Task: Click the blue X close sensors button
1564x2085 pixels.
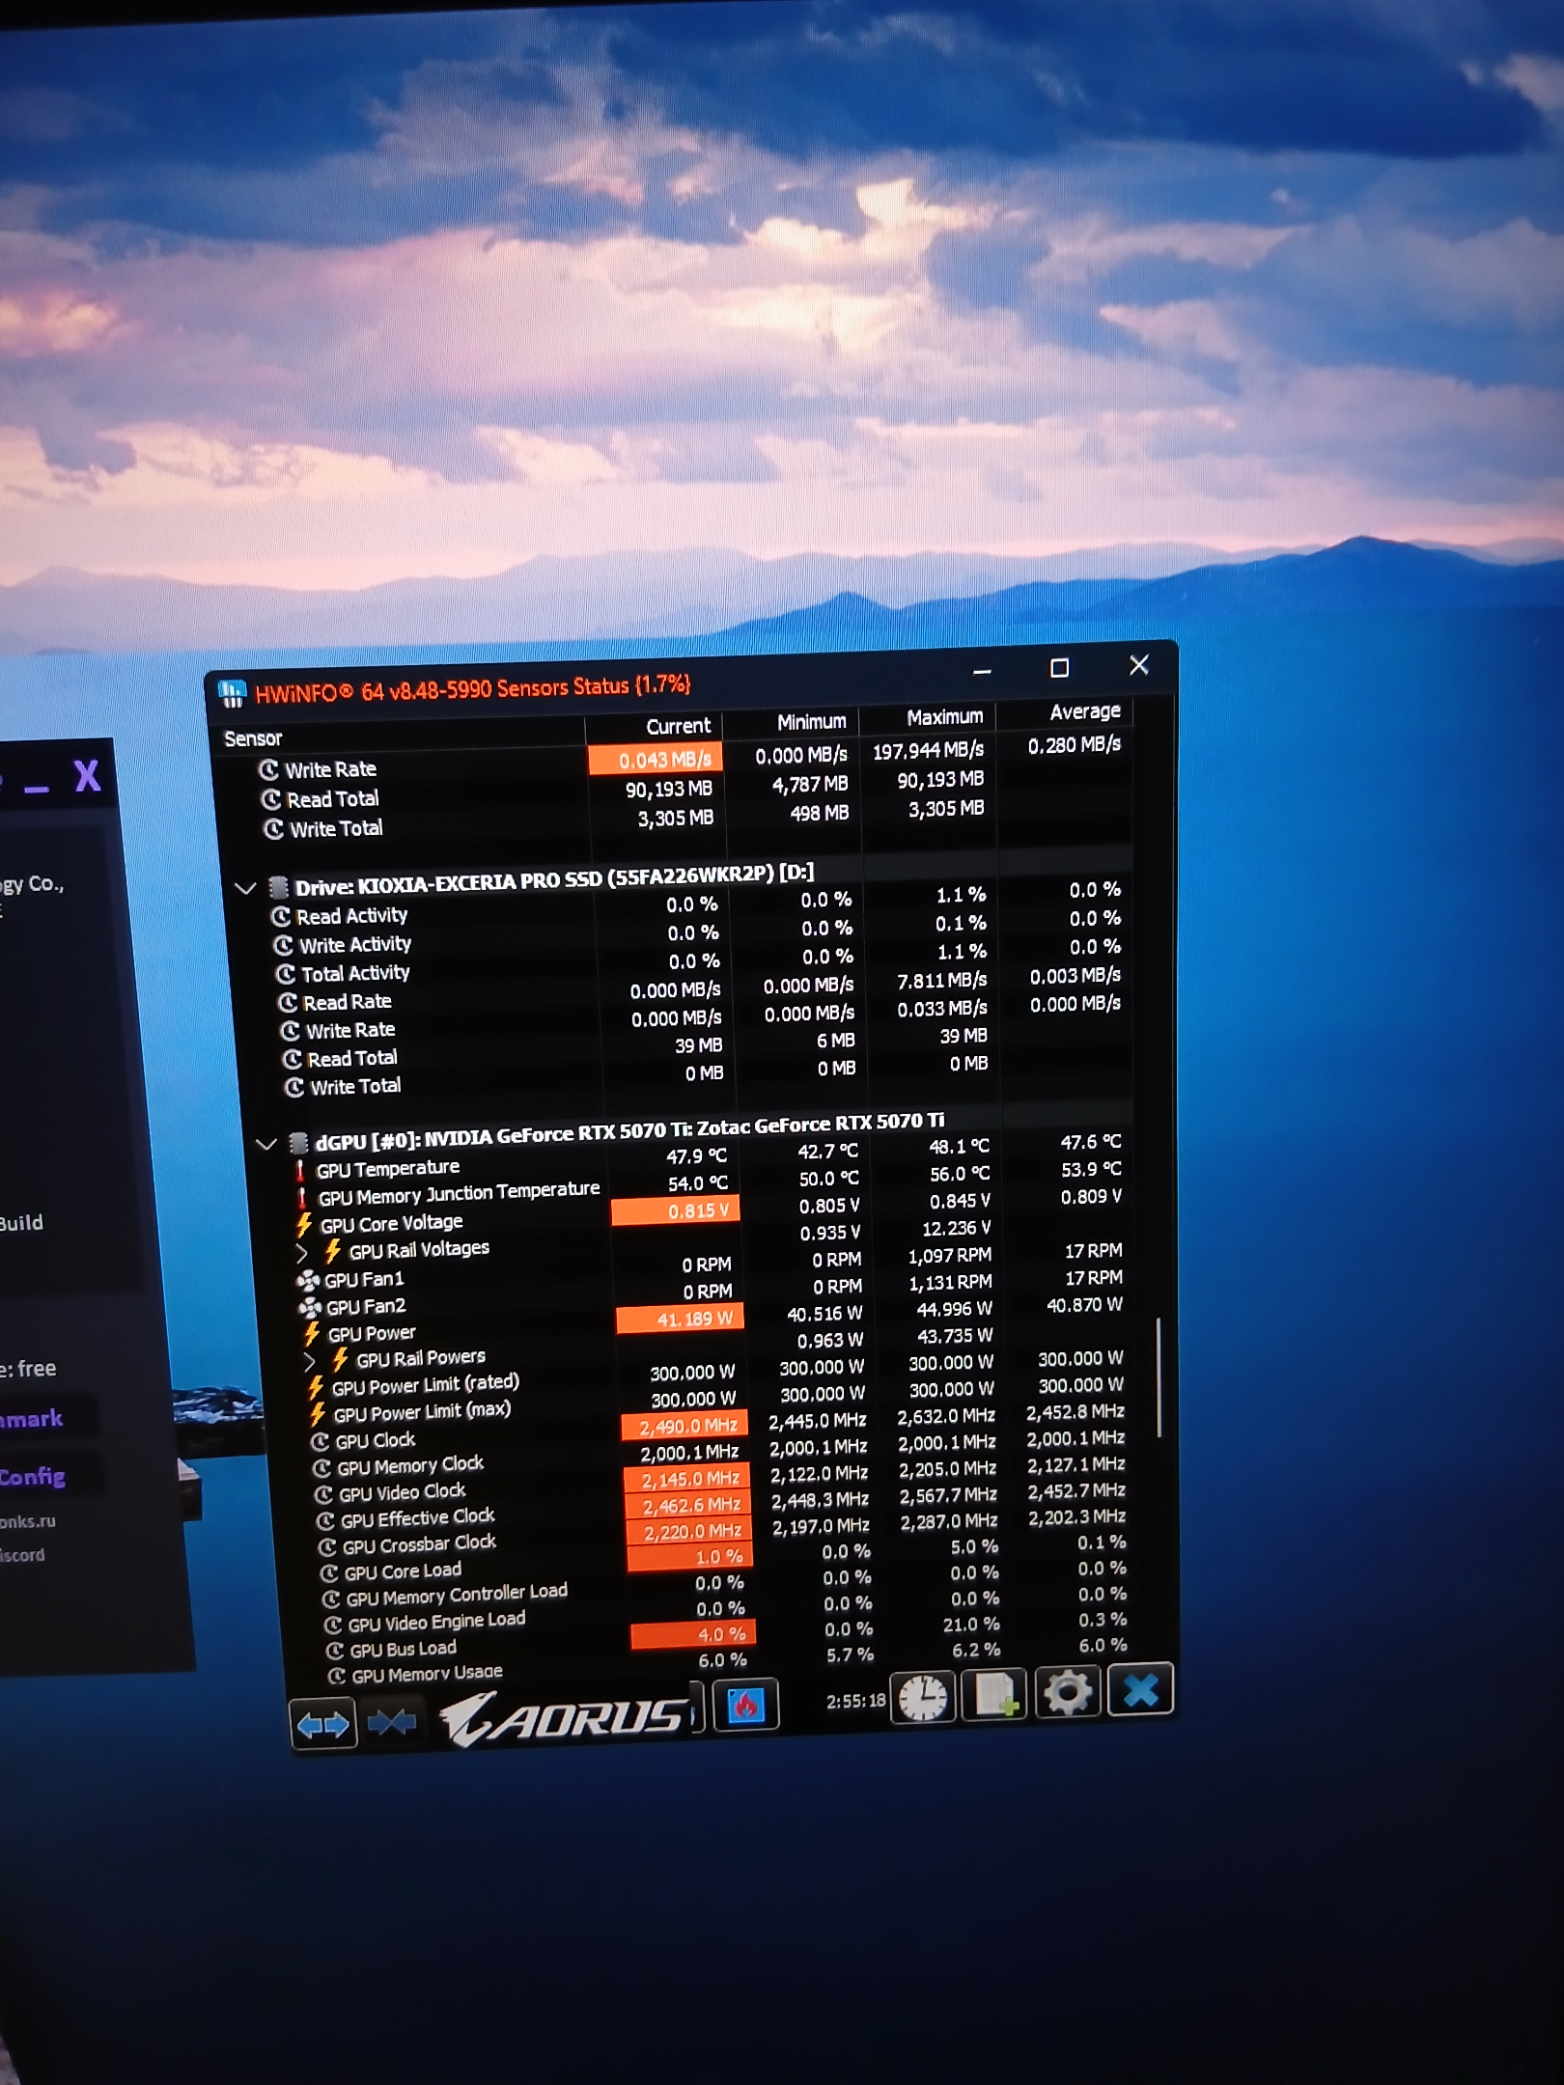Action: (1140, 1689)
